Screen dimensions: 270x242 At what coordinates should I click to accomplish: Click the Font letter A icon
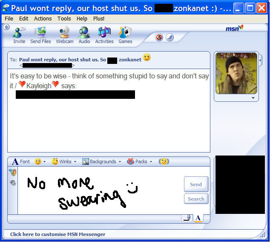point(15,161)
